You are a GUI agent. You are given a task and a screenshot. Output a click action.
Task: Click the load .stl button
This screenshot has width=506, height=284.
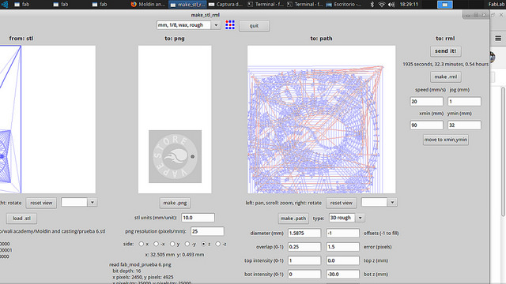click(x=21, y=219)
